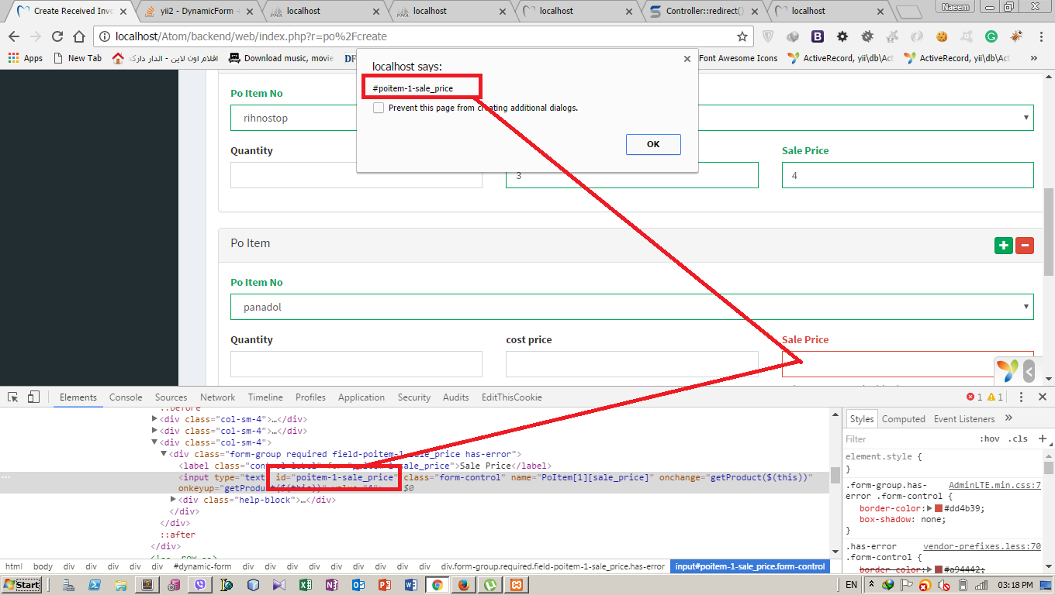This screenshot has height=595, width=1055.
Task: Click the Sale Price field containing 4
Action: (908, 175)
